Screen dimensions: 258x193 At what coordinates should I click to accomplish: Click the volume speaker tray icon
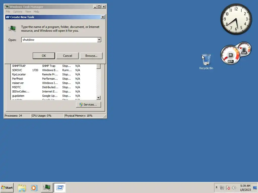pos(234,187)
